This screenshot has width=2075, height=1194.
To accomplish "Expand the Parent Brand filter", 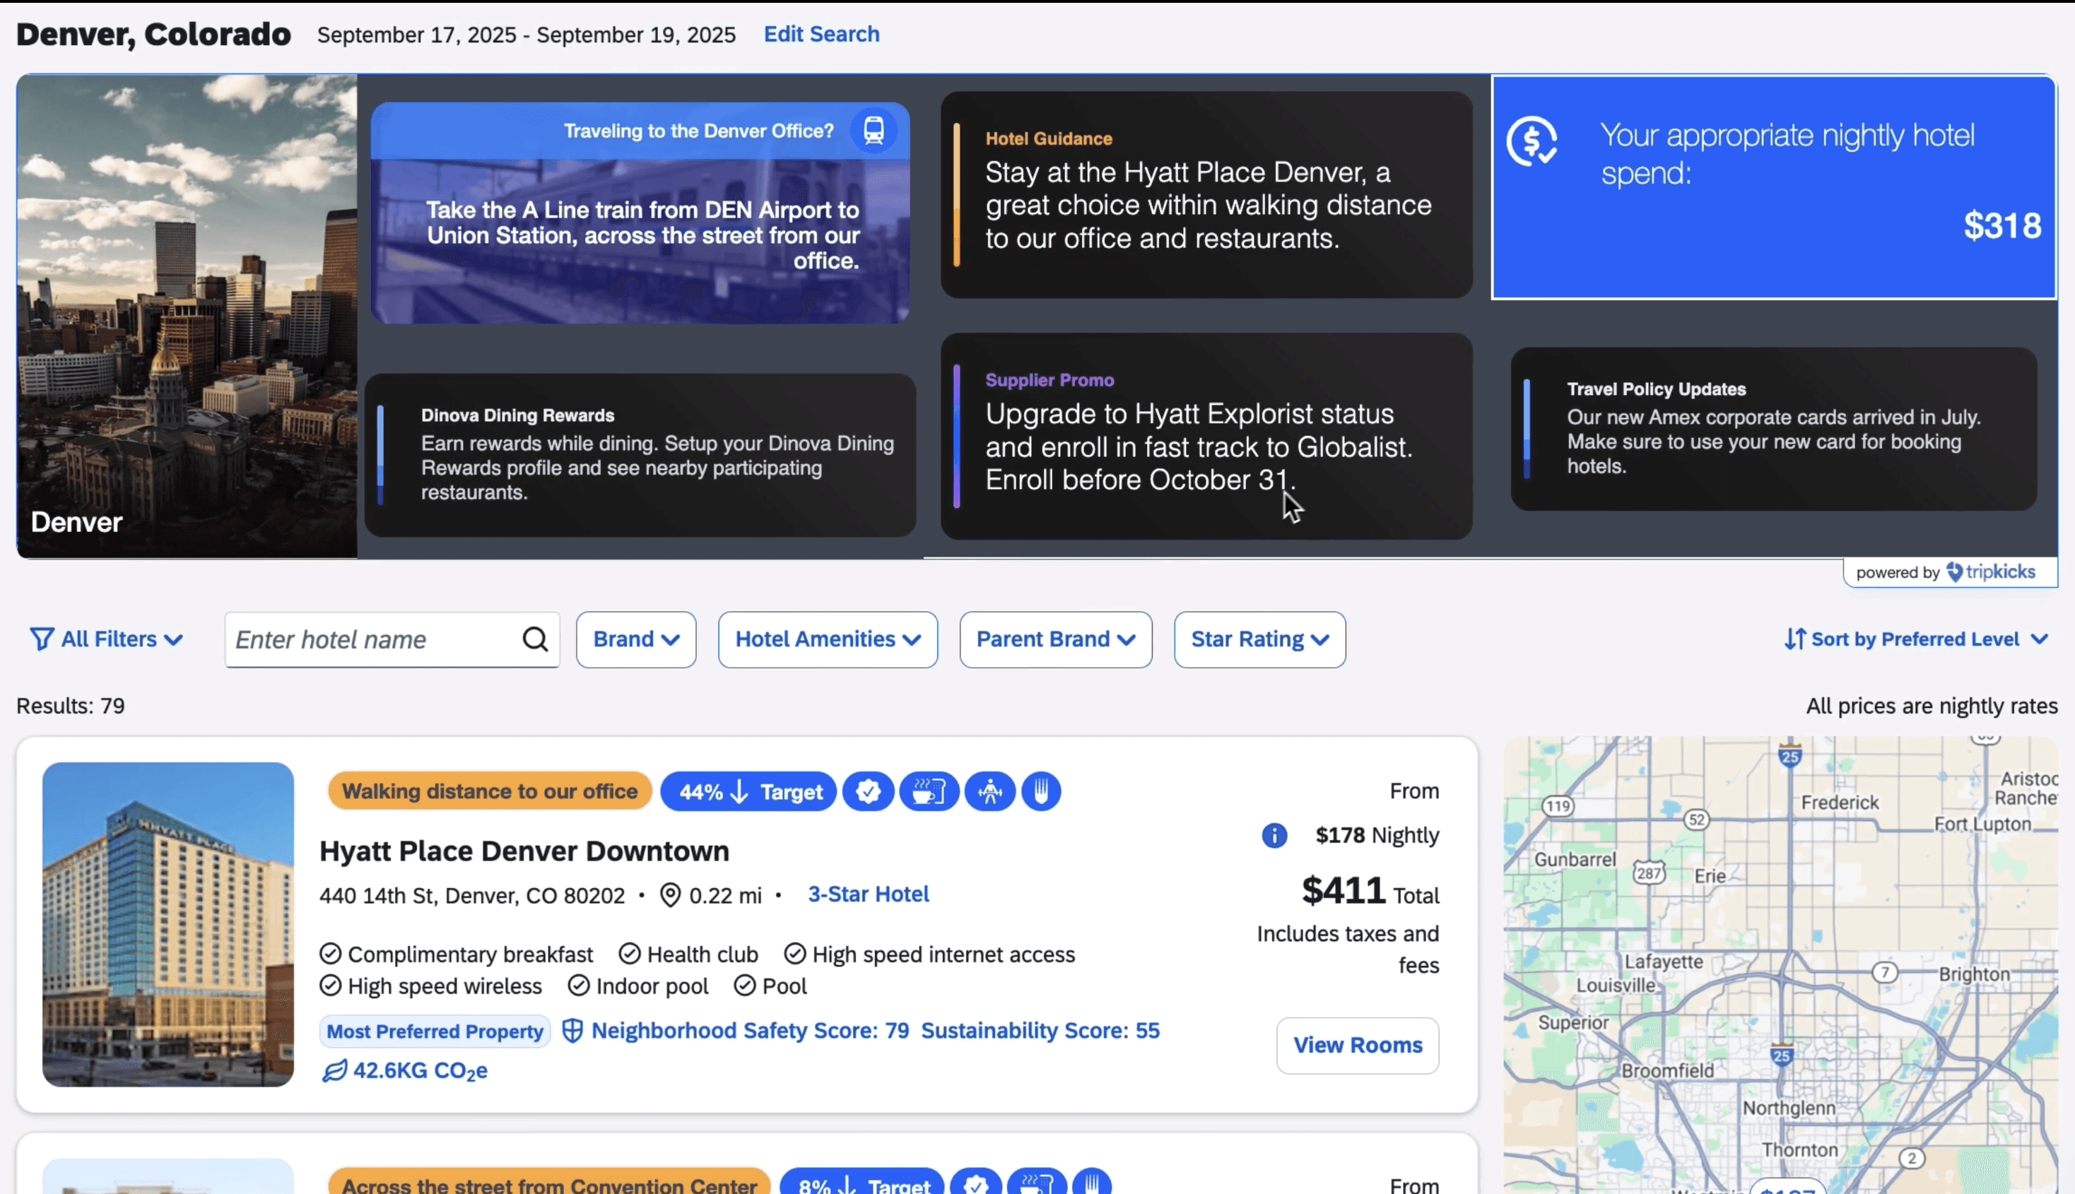I will pos(1054,639).
